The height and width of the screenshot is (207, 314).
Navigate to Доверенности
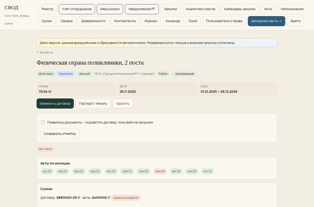pos(93,21)
